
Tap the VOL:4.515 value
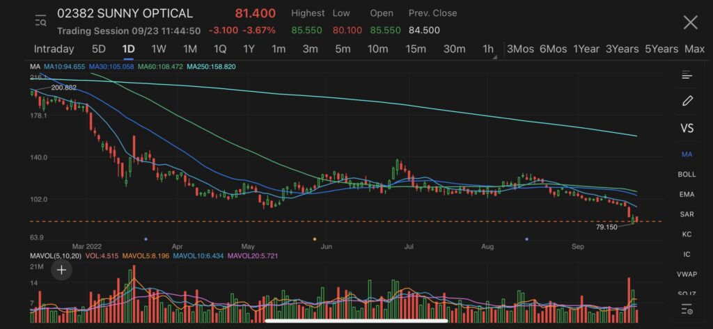point(102,256)
